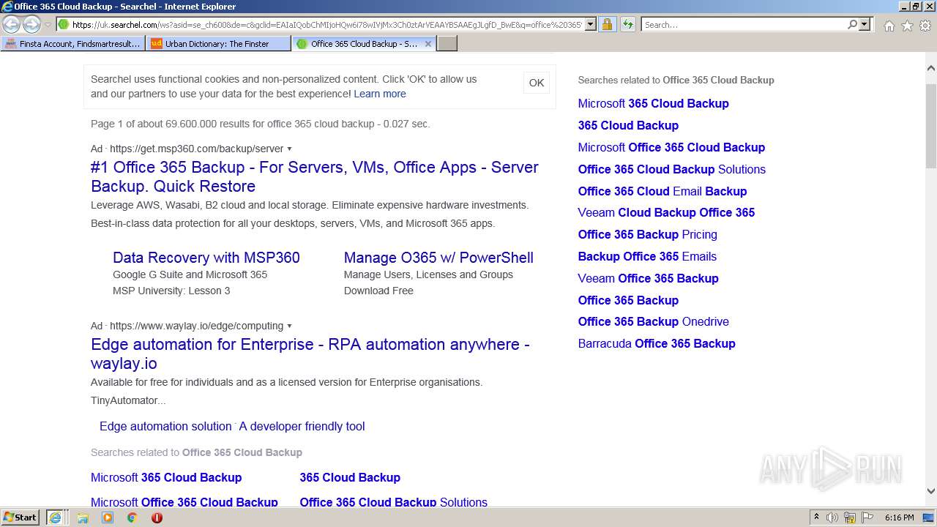Sidebar: click Office 365 Cloud Backup Solutions

coord(672,169)
